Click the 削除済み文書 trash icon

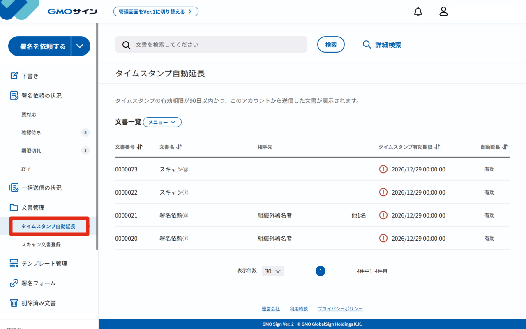[14, 303]
